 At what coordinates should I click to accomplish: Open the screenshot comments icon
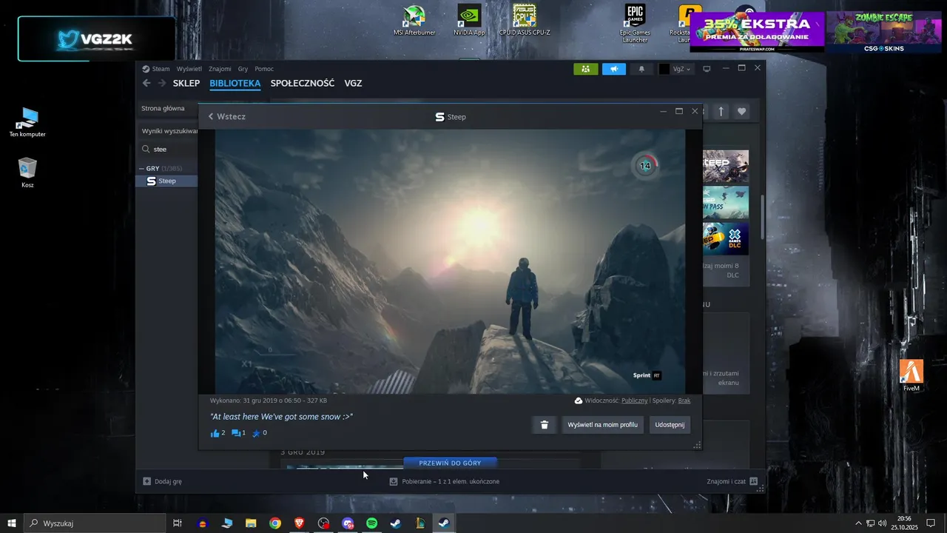tap(236, 433)
